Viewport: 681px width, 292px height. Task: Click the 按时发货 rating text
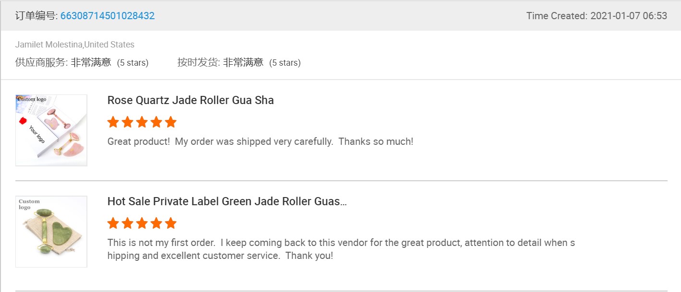coord(239,62)
